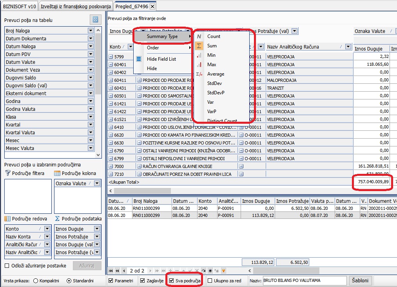Open Iznos Duguje dropdown in data area
The width and height of the screenshot is (397, 287).
coord(97,229)
